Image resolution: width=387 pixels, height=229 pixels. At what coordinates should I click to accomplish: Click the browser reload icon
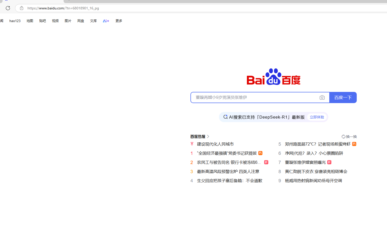(8, 8)
